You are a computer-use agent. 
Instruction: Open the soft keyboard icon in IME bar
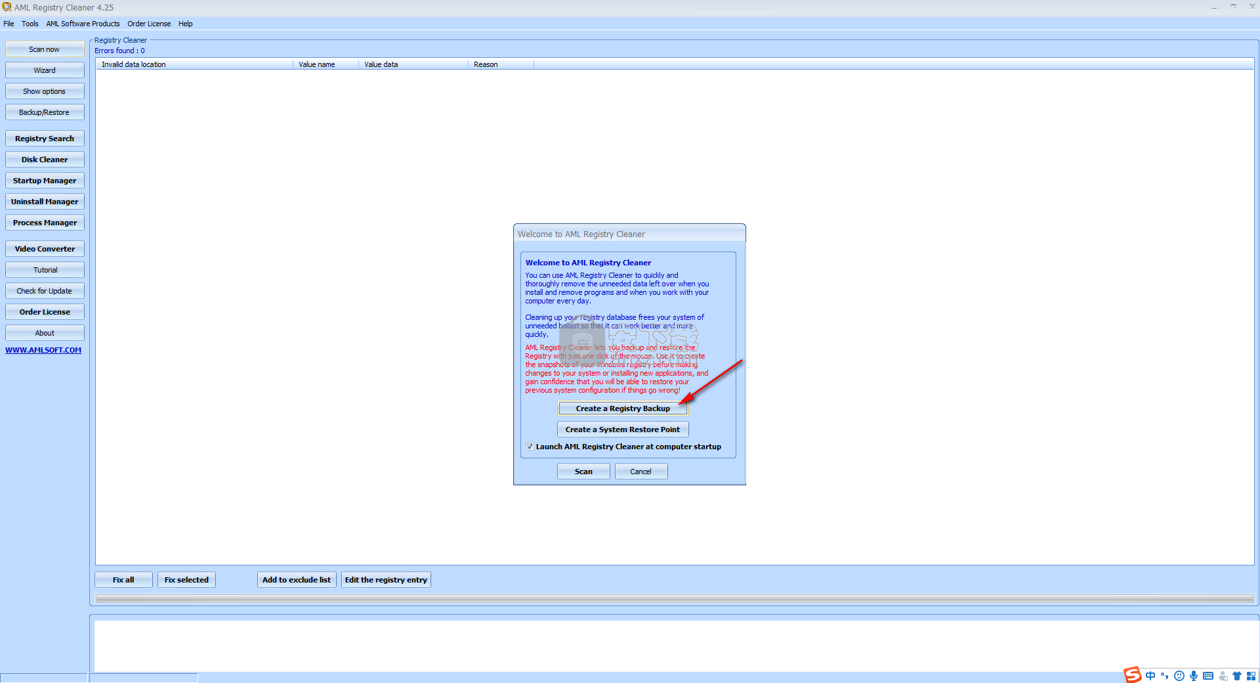pyautogui.click(x=1207, y=676)
